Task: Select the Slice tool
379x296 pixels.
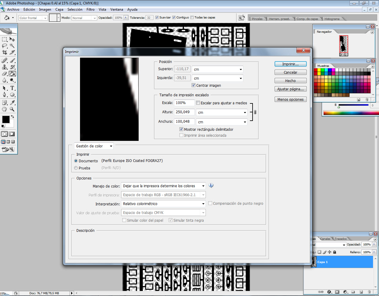Action: [12, 52]
